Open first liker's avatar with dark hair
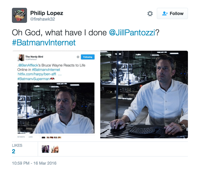This screenshot has width=198, height=169. [x=46, y=149]
